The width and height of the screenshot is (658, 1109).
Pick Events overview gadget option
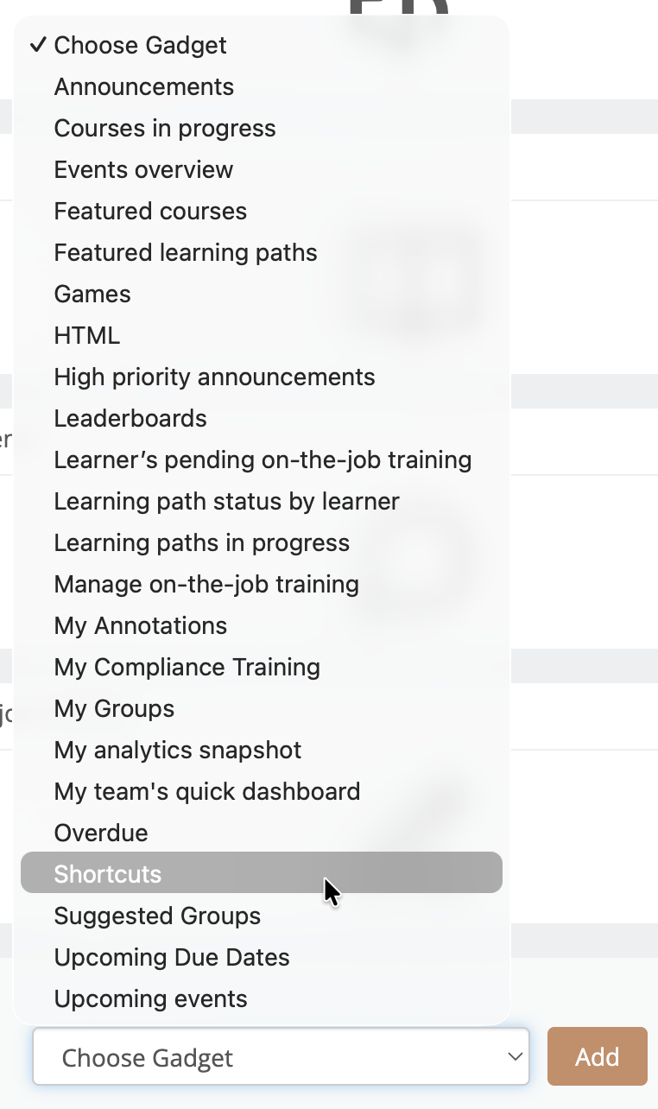tap(143, 170)
